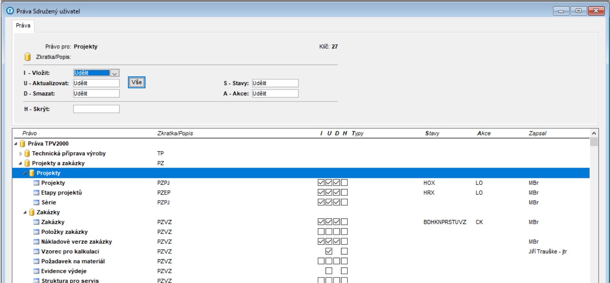Image resolution: width=610 pixels, height=283 pixels.
Task: Click the Práva TPV2000 root database icon
Action: point(23,143)
